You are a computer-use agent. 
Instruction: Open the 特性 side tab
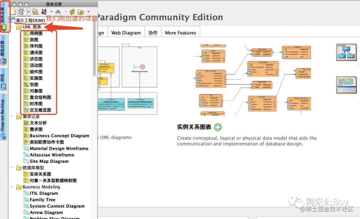coord(3,79)
